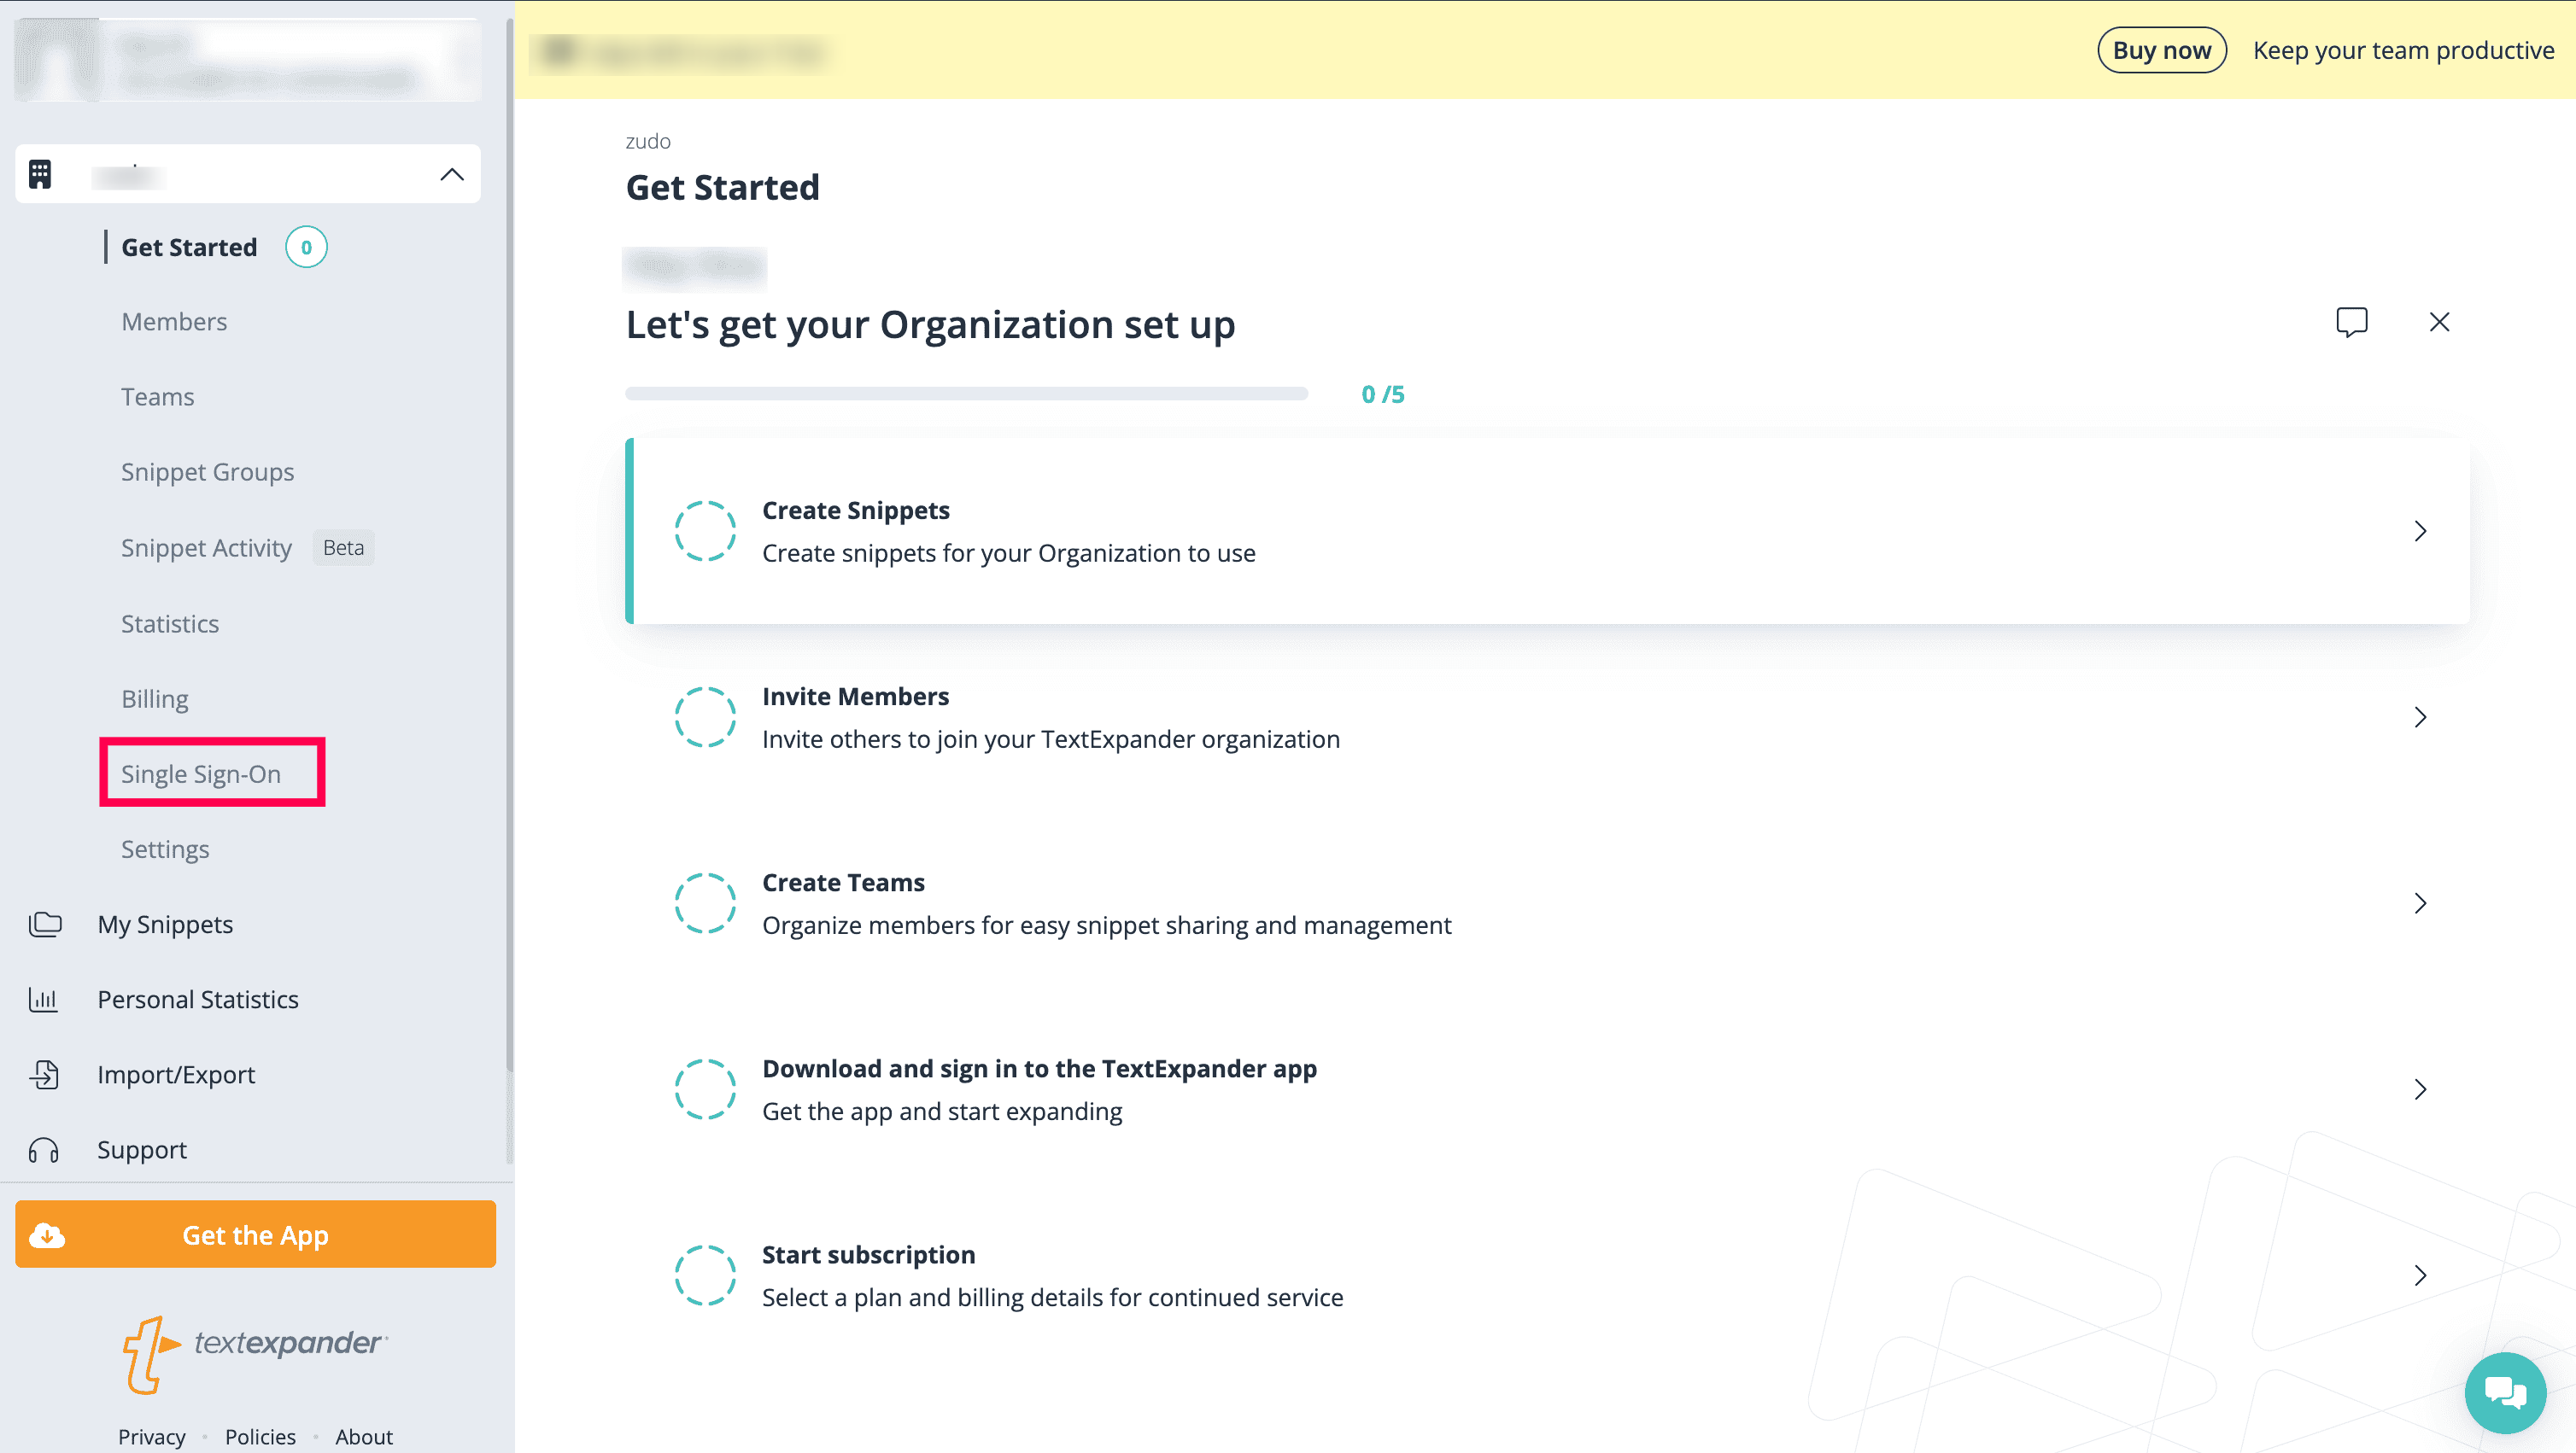
Task: Collapse the organization menu chevron
Action: [x=452, y=174]
